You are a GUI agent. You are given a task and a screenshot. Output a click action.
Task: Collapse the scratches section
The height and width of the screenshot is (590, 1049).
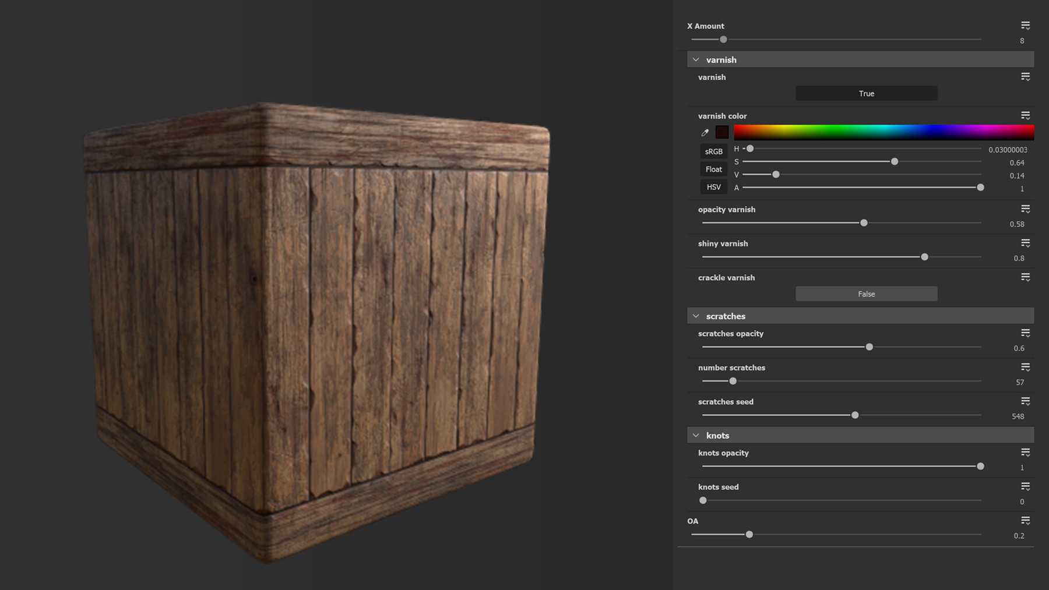point(695,315)
